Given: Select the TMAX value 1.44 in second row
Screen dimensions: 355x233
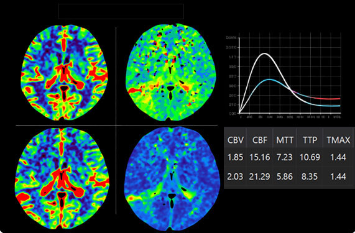Looking at the screenshot, I should pos(338,176).
